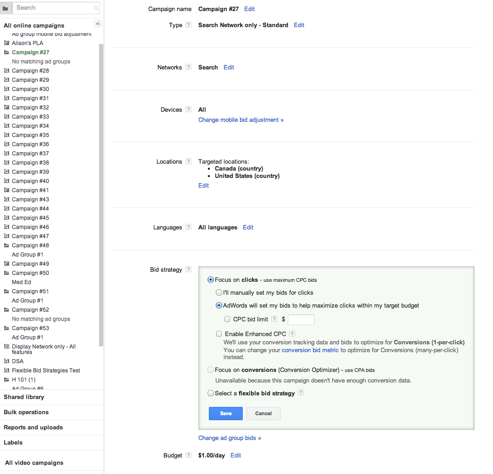This screenshot has width=493, height=474.
Task: Click the Campaign #28 search icon
Action: (6, 70)
